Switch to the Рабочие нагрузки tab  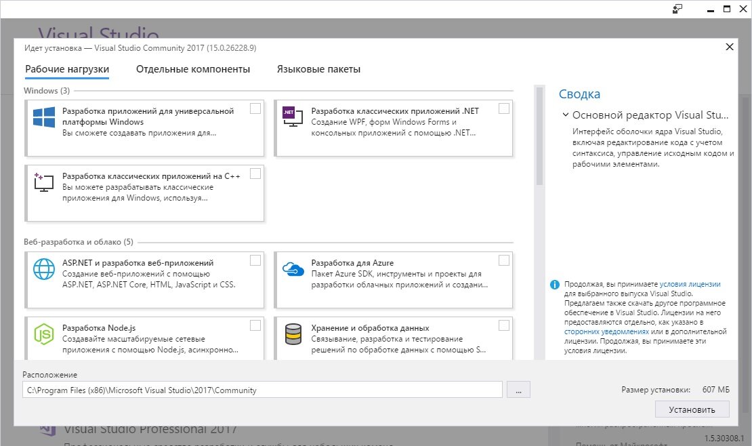pyautogui.click(x=67, y=69)
